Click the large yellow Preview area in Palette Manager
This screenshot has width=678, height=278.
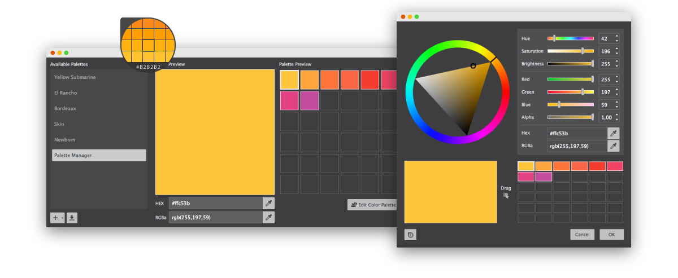click(x=215, y=132)
